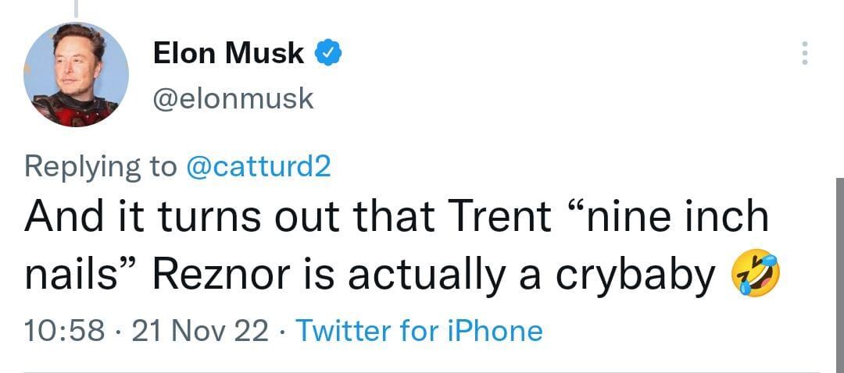844x373 pixels.
Task: Click the "21 Nov 22" date
Action: pyautogui.click(x=200, y=331)
